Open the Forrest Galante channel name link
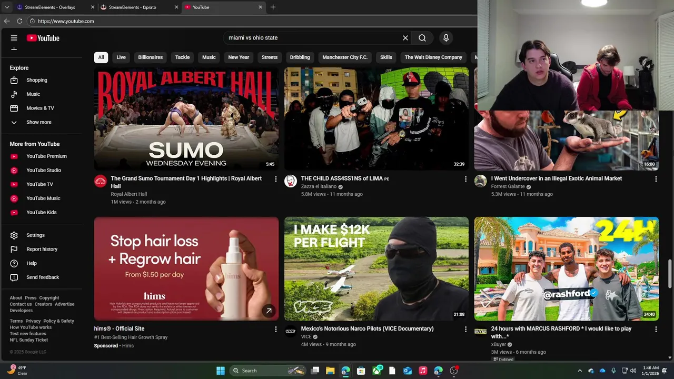This screenshot has width=674, height=379. point(508,186)
